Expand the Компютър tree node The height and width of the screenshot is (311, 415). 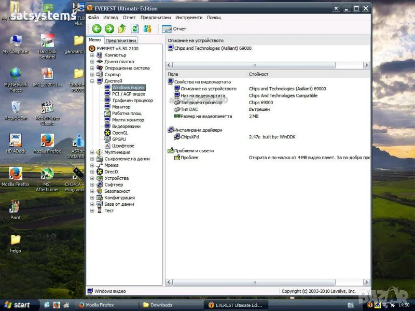pyautogui.click(x=92, y=55)
